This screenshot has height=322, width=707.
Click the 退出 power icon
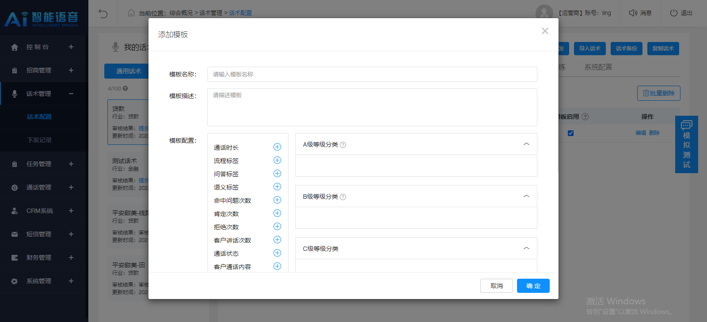click(x=674, y=13)
